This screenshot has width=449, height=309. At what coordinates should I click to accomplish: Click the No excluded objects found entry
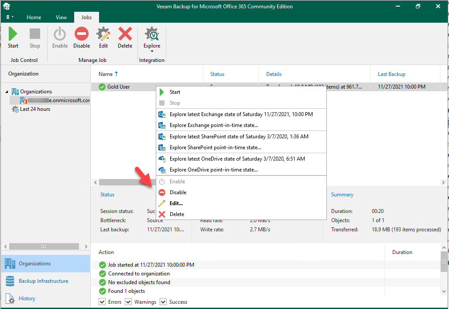click(x=139, y=282)
